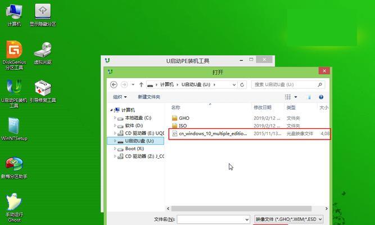This screenshot has width=375, height=225.
Task: Click U启动U盘 (U:) breadcrumb segment
Action: coord(196,84)
